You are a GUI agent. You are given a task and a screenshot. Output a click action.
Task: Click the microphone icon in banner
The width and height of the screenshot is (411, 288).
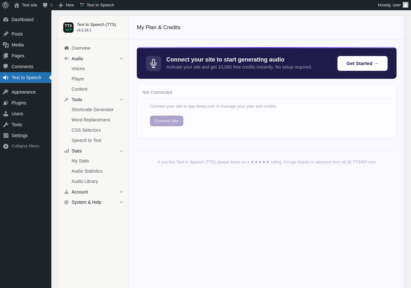click(x=153, y=63)
